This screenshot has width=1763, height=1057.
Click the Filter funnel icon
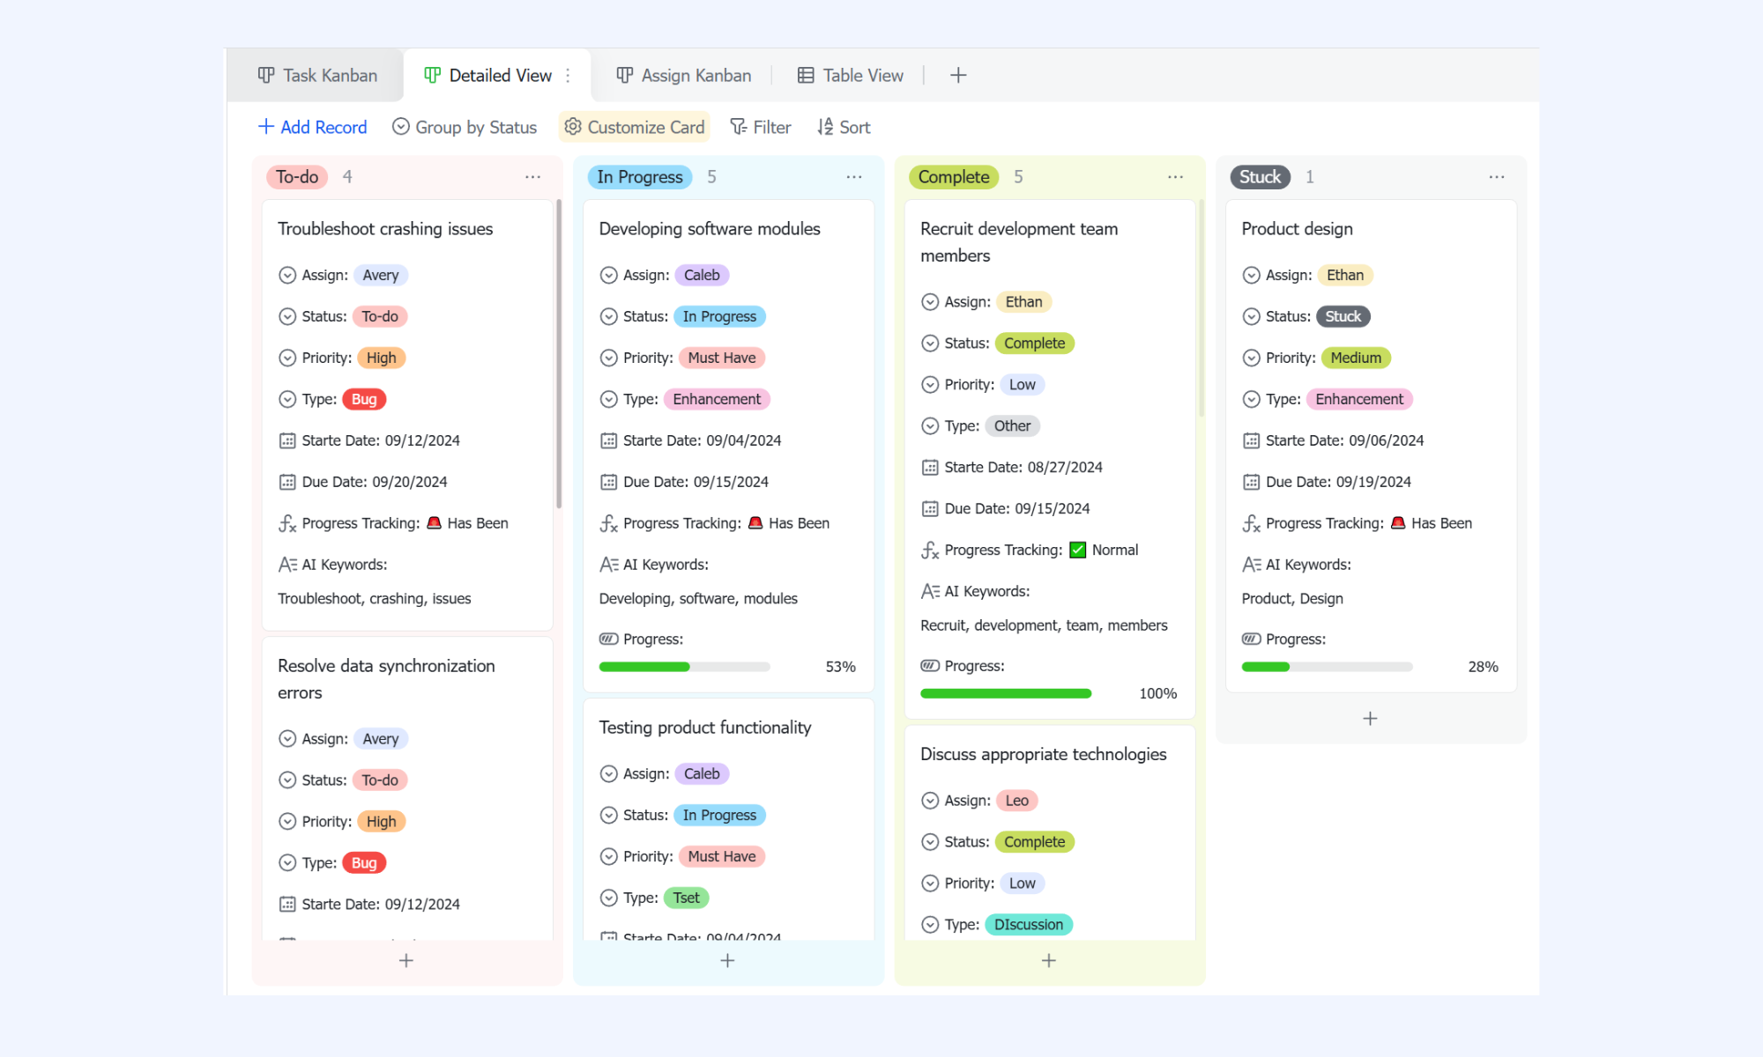click(739, 127)
